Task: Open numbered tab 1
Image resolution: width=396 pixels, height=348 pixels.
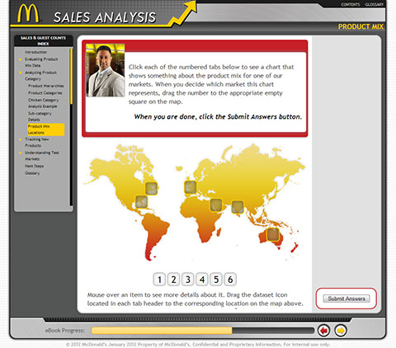Action: (x=159, y=280)
